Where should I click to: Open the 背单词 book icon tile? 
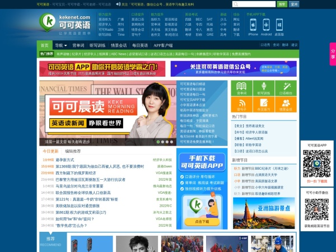tap(242, 88)
